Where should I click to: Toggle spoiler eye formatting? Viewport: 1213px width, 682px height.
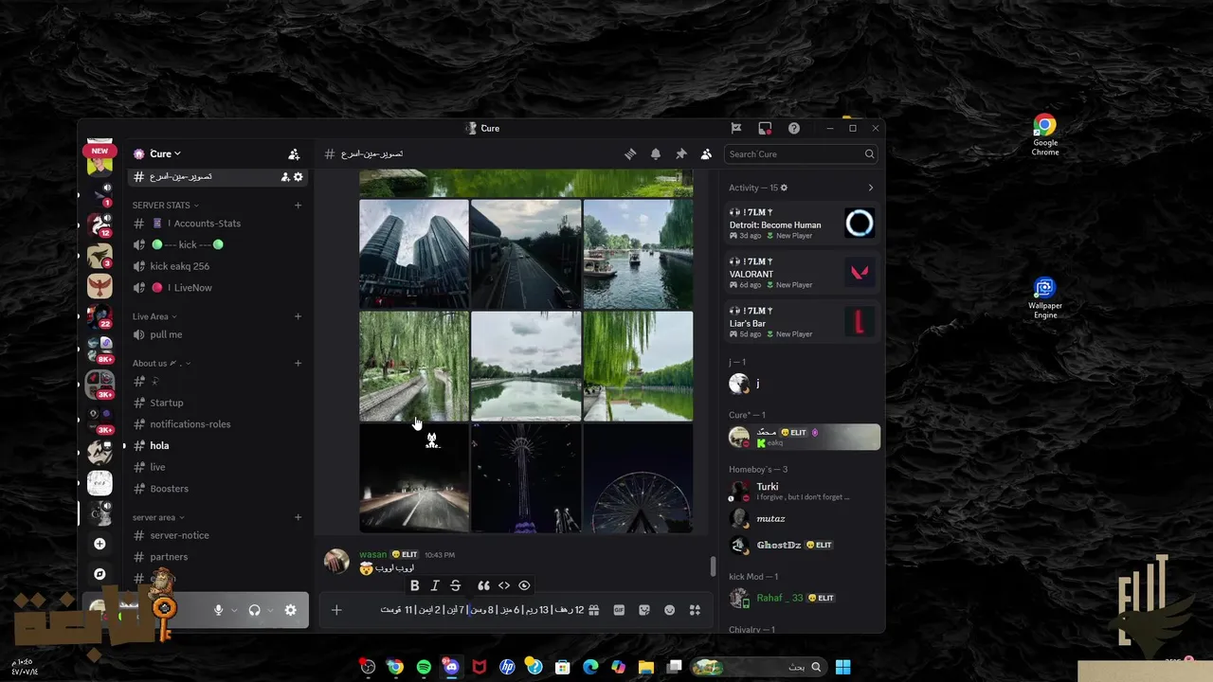point(524,585)
